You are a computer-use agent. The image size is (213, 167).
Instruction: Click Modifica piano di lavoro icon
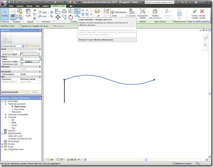[155, 14]
